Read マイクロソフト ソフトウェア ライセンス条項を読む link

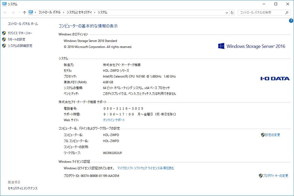[x=146, y=168]
